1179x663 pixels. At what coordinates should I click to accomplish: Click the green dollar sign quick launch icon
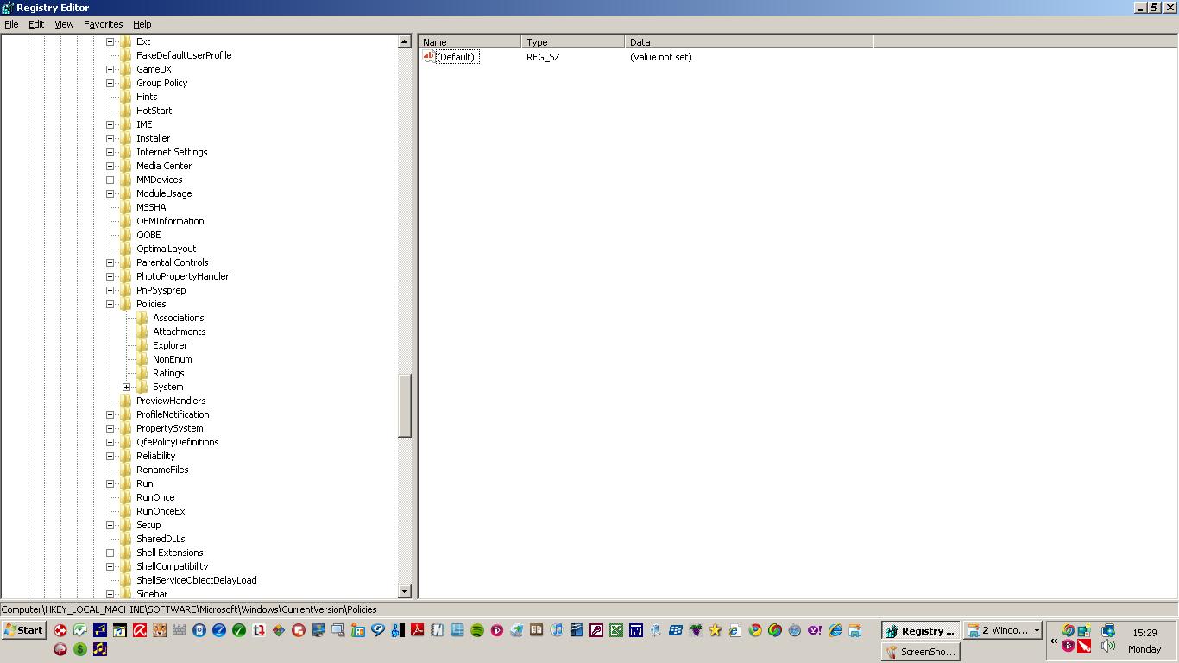click(x=79, y=649)
